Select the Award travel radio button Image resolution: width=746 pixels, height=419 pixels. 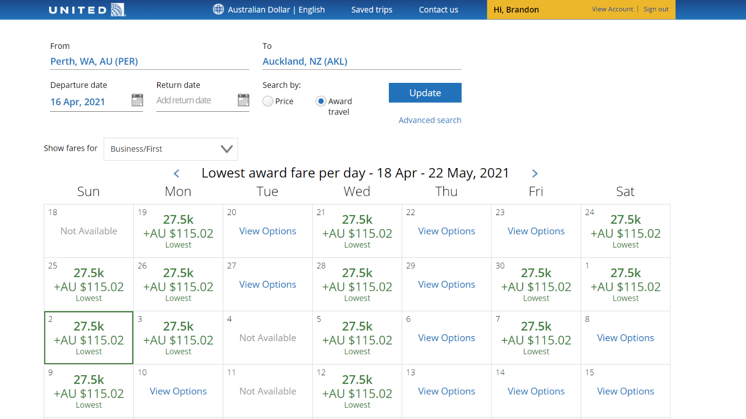click(321, 101)
